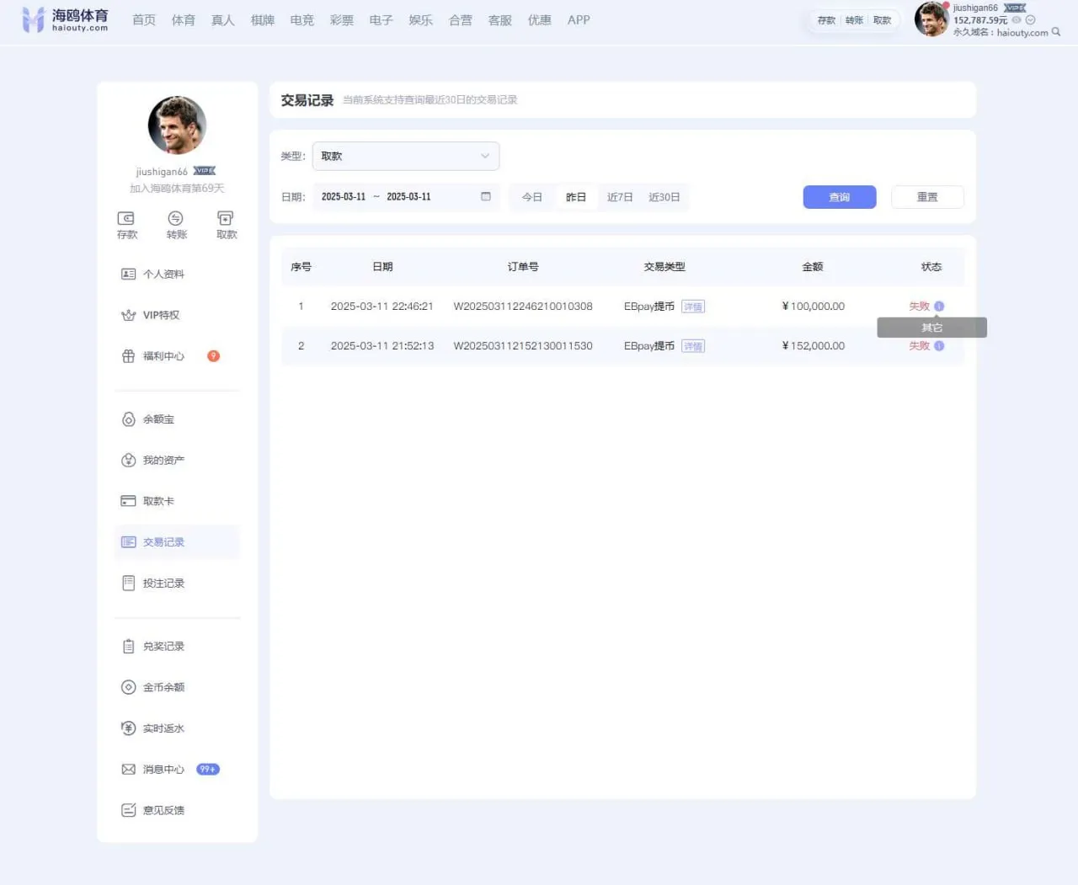
Task: Open the 电竞 esports tab
Action: click(302, 19)
